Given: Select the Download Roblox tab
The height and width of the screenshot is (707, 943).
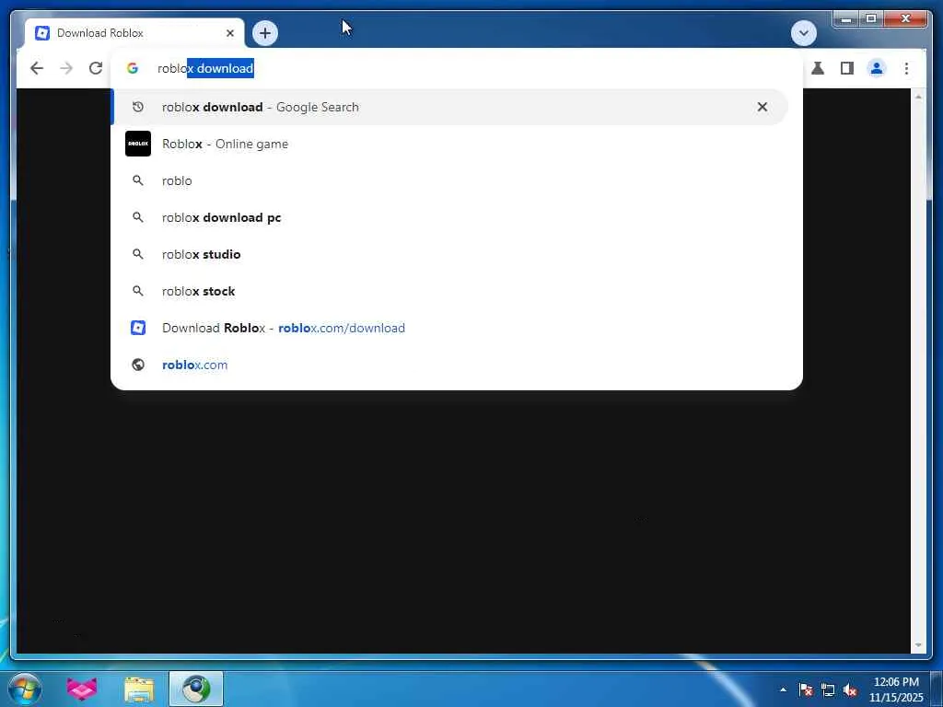Looking at the screenshot, I should [134, 33].
